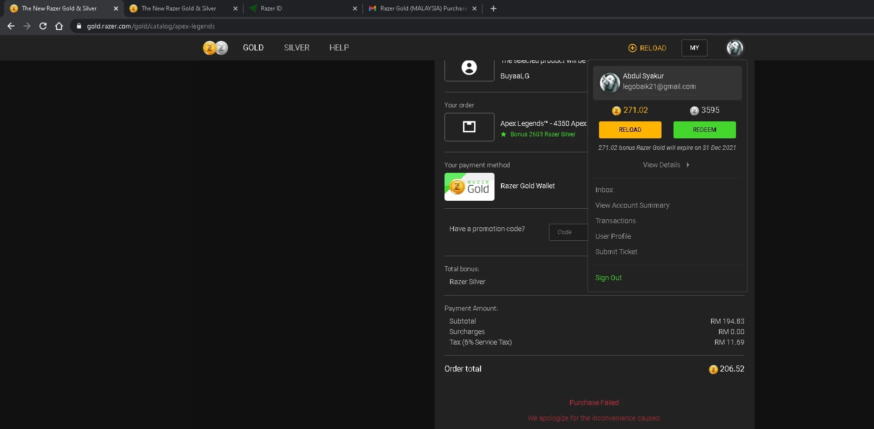Open View Account Summary

[632, 205]
